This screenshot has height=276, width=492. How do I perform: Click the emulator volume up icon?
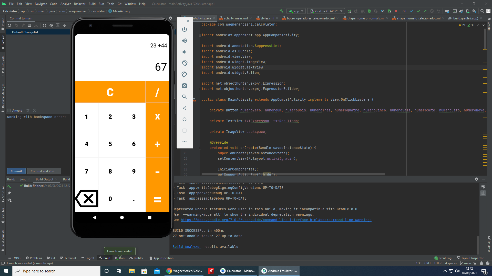pos(184,41)
